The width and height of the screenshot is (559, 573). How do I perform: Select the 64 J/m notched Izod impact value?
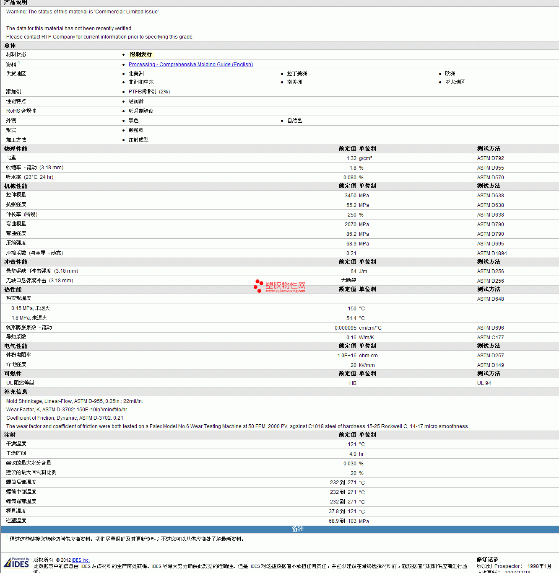tap(359, 271)
